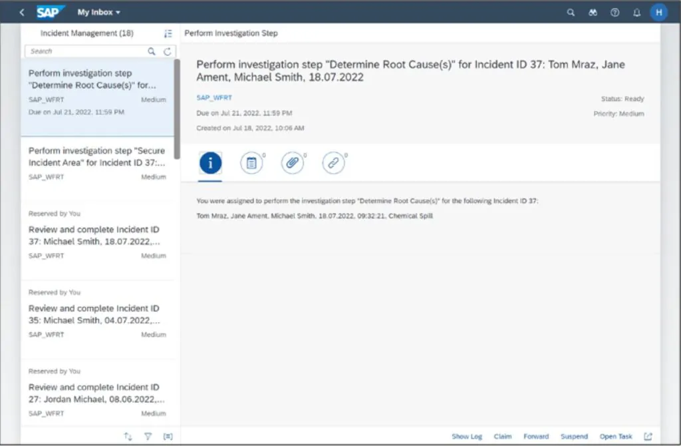This screenshot has width=681, height=446.
Task: Switch to the Attachments paperclip tab
Action: (293, 163)
